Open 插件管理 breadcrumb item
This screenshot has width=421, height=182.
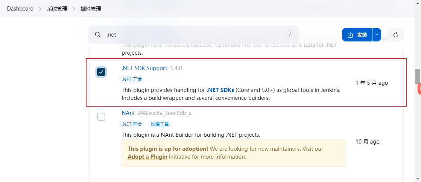[x=91, y=9]
